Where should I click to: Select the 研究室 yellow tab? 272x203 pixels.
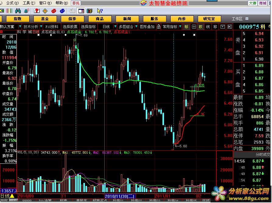tap(209, 19)
